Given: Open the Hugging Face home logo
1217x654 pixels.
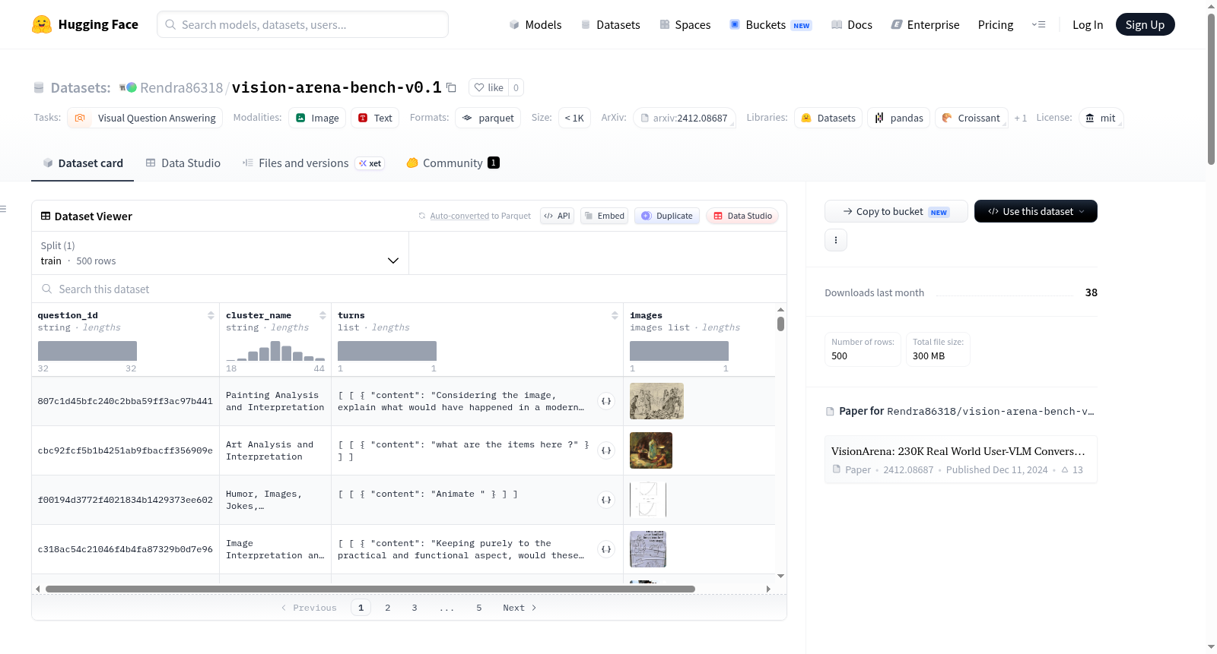Looking at the screenshot, I should click(x=84, y=24).
